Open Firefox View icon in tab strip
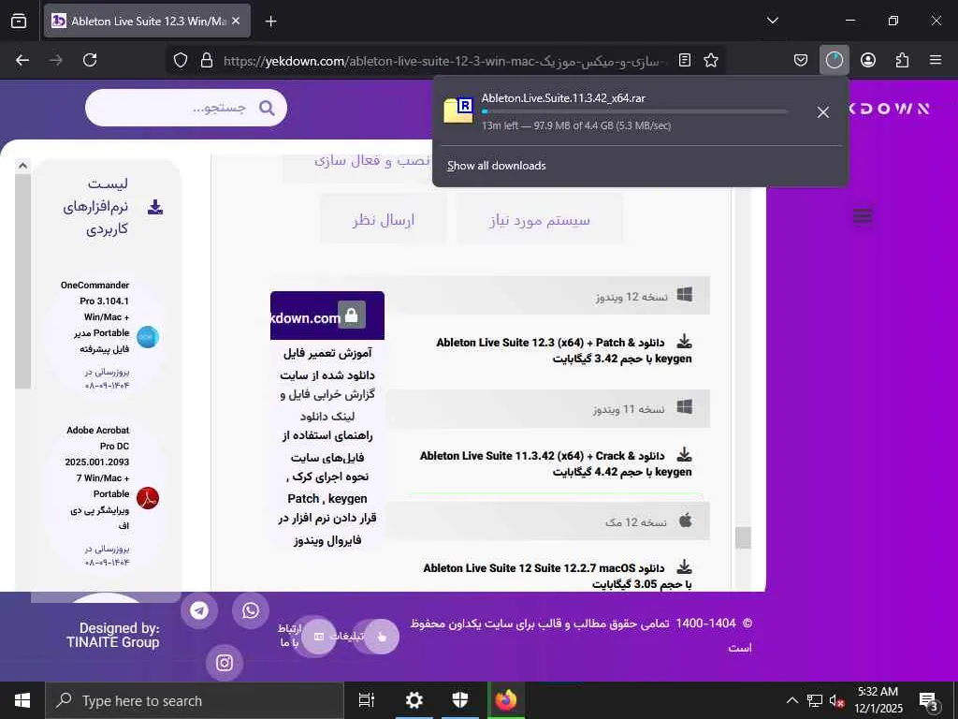The width and height of the screenshot is (958, 719). point(19,21)
